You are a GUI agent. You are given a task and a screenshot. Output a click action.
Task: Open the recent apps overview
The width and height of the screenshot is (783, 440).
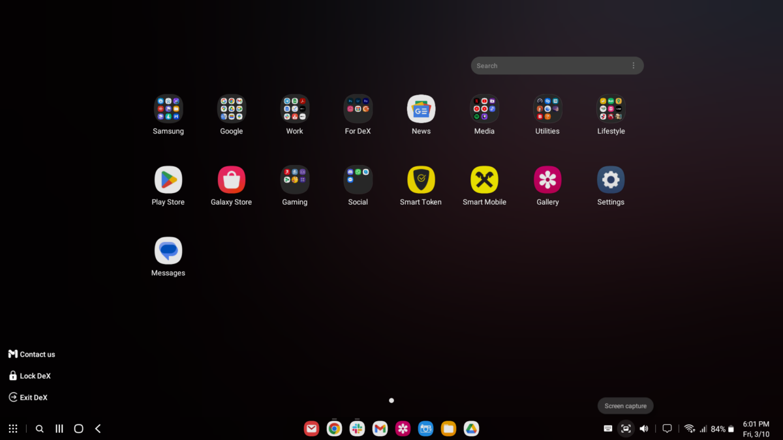[x=59, y=428]
